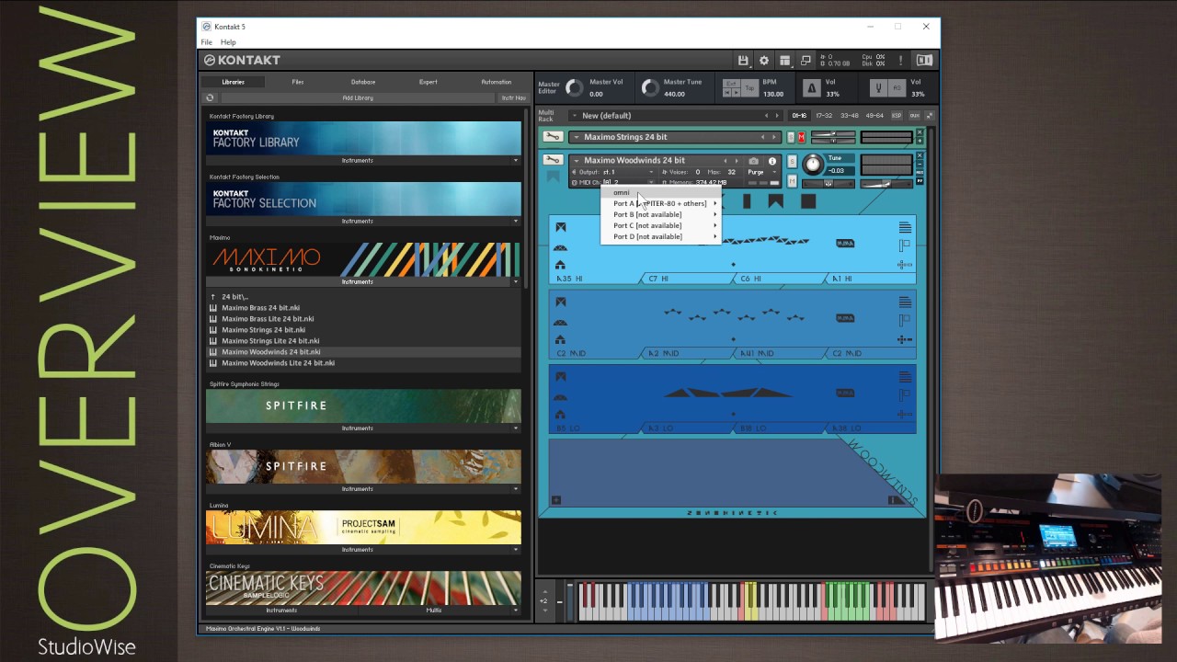
Task: Click the exclamation warning icon
Action: pyautogui.click(x=900, y=61)
